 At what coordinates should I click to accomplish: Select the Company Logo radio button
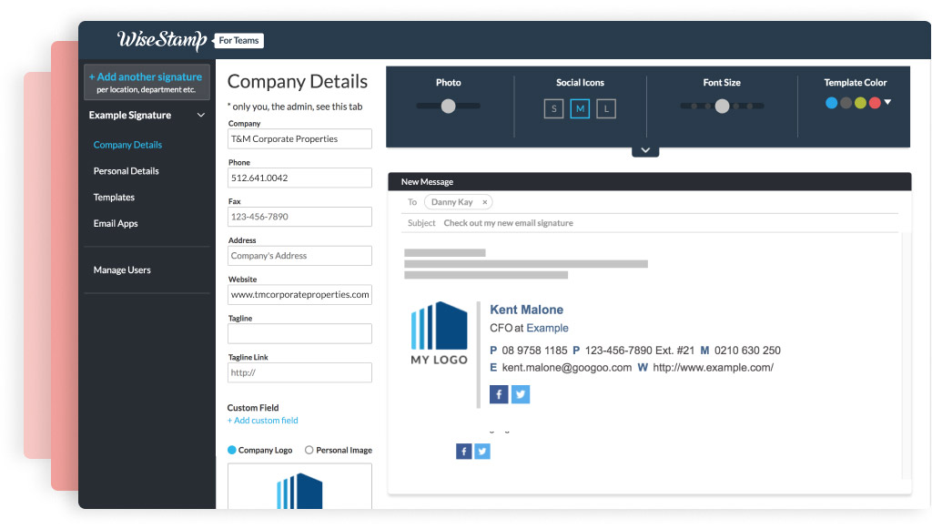click(230, 450)
